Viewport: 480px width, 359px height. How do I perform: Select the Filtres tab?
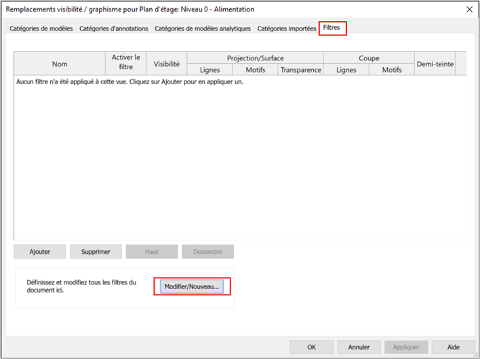point(332,29)
